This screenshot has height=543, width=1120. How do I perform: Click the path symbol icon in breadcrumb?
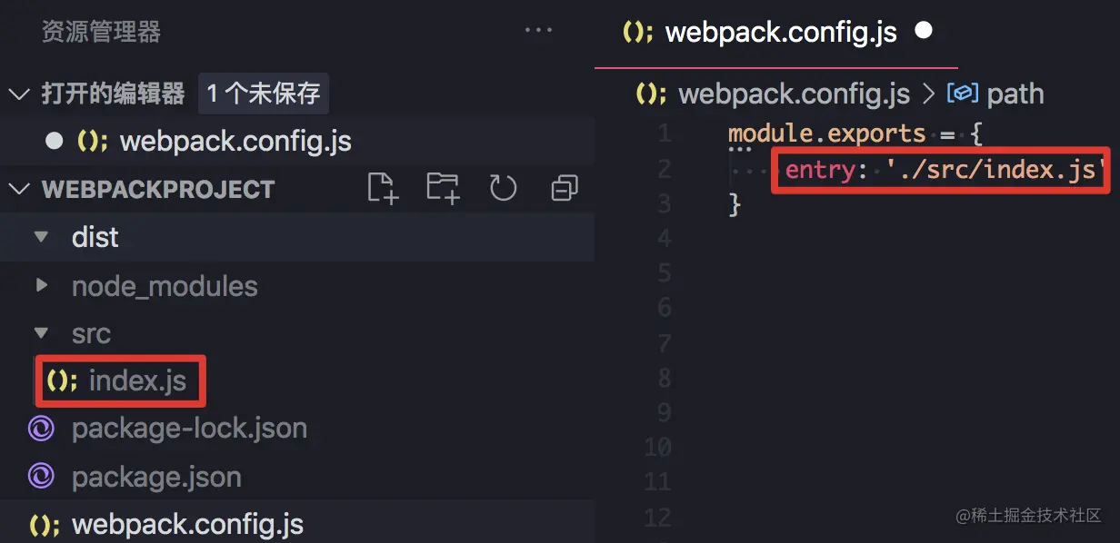[x=962, y=94]
